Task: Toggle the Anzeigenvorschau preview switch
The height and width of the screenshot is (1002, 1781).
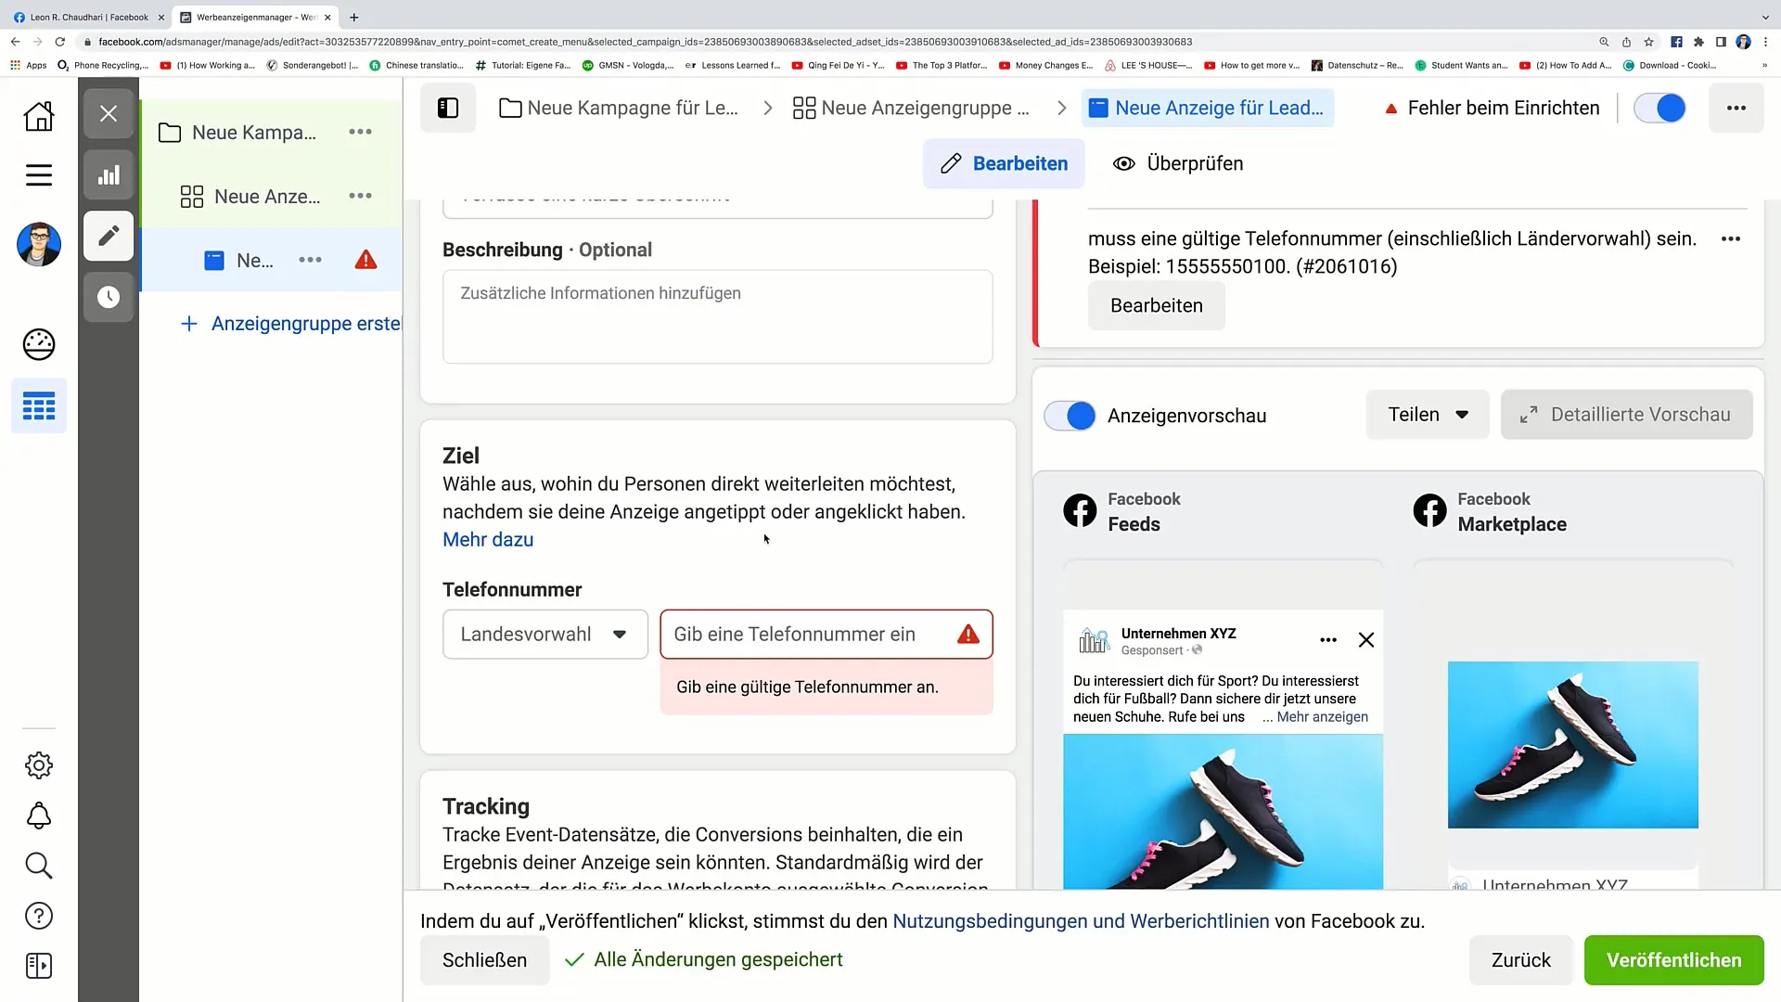Action: [x=1074, y=416]
